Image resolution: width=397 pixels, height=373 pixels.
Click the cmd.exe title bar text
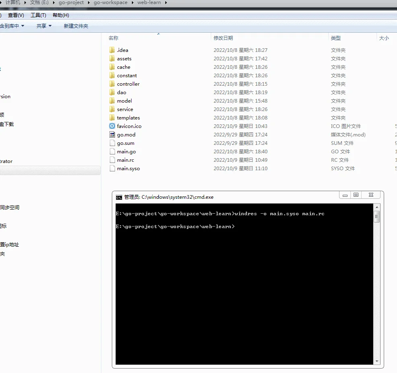point(169,197)
